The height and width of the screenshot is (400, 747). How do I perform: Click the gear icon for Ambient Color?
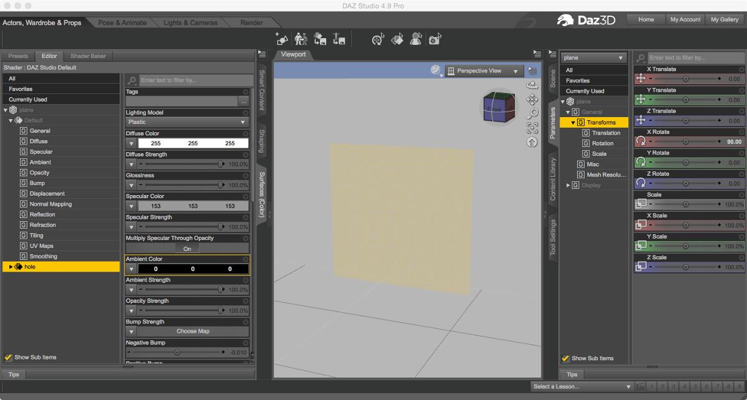click(x=245, y=259)
